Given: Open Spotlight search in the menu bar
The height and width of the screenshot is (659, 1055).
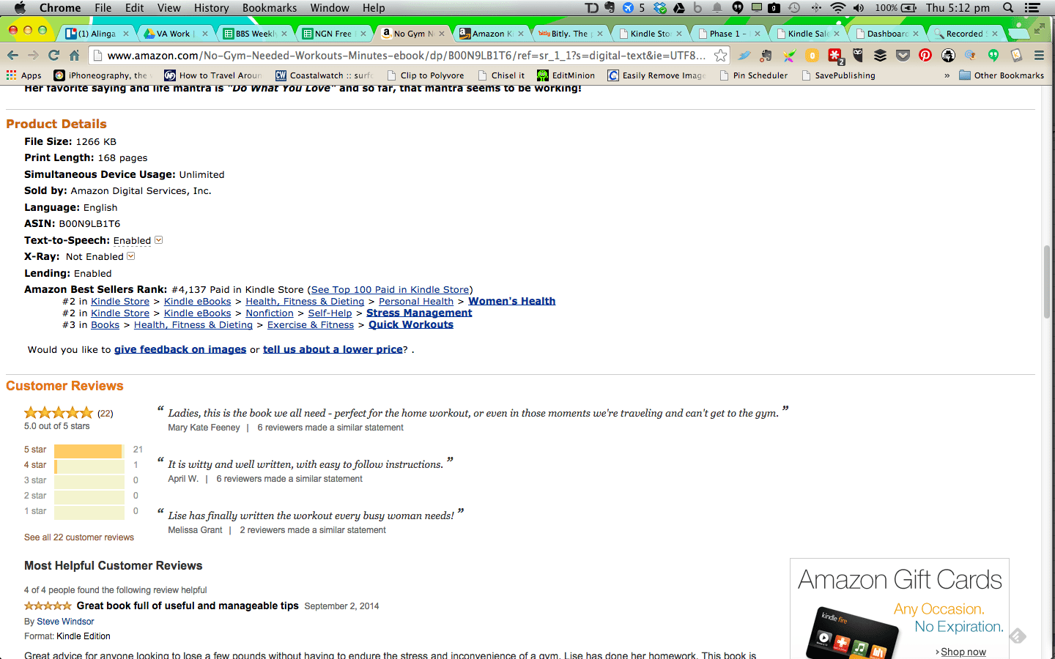Looking at the screenshot, I should coord(1008,8).
